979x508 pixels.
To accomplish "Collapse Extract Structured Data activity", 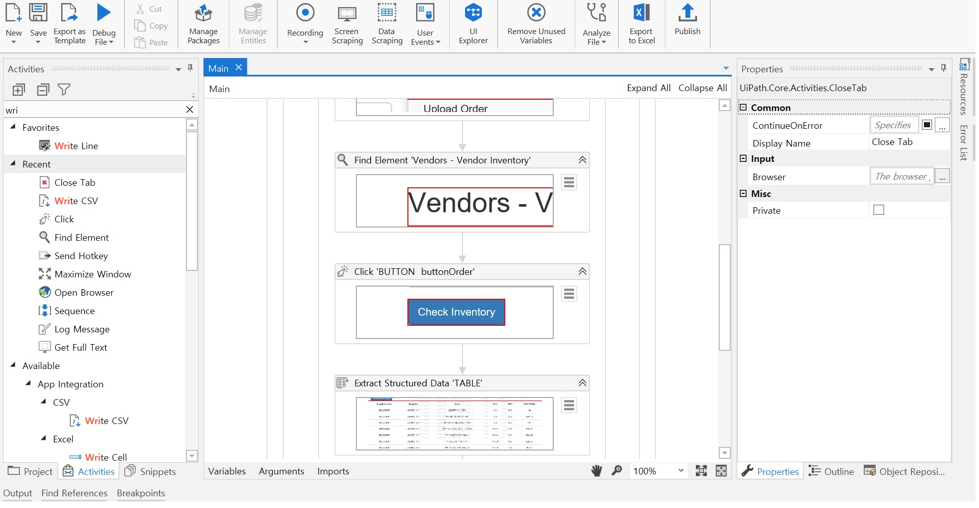I will pyautogui.click(x=582, y=383).
